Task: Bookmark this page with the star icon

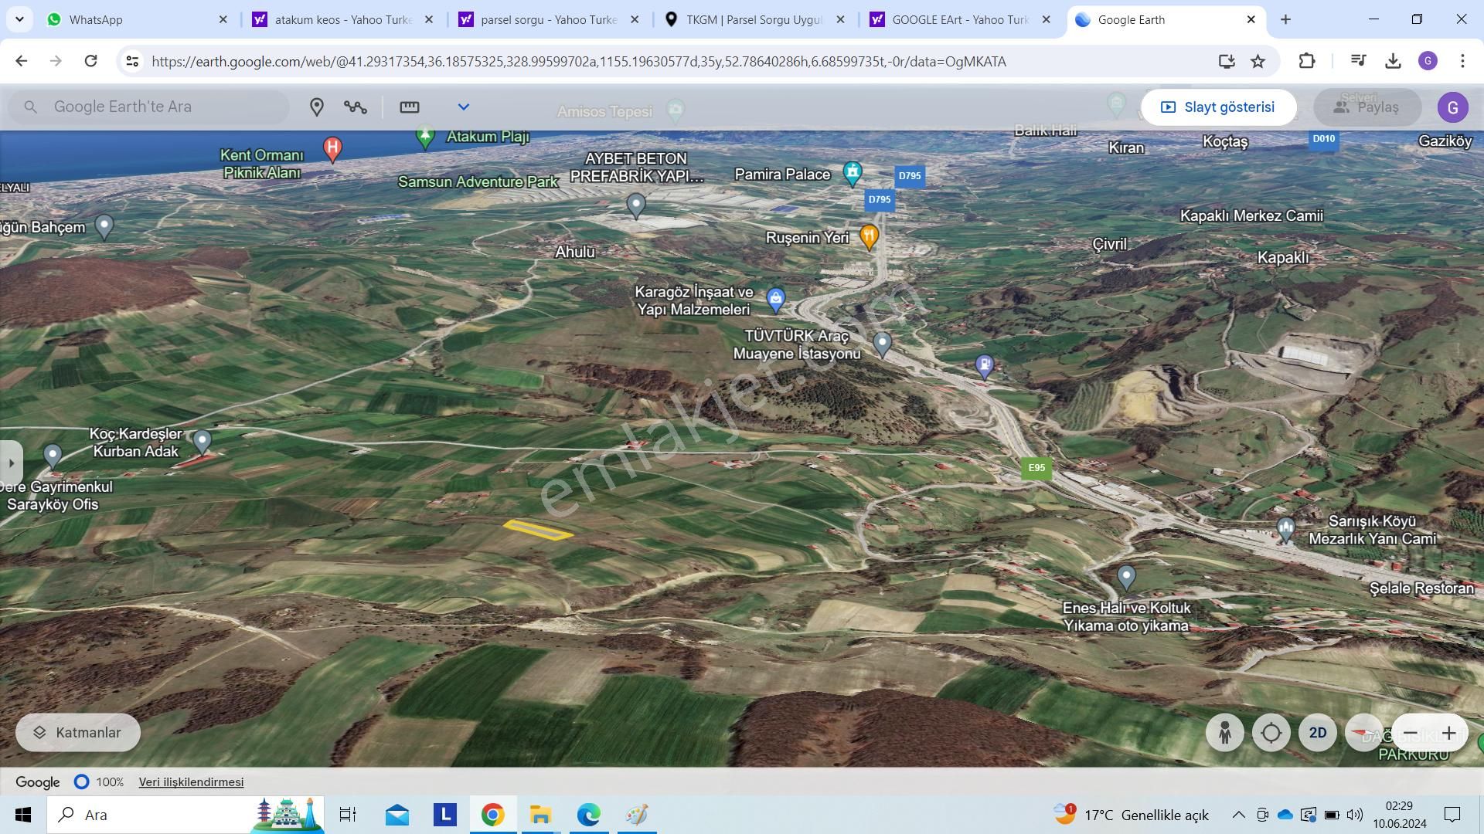Action: tap(1258, 61)
